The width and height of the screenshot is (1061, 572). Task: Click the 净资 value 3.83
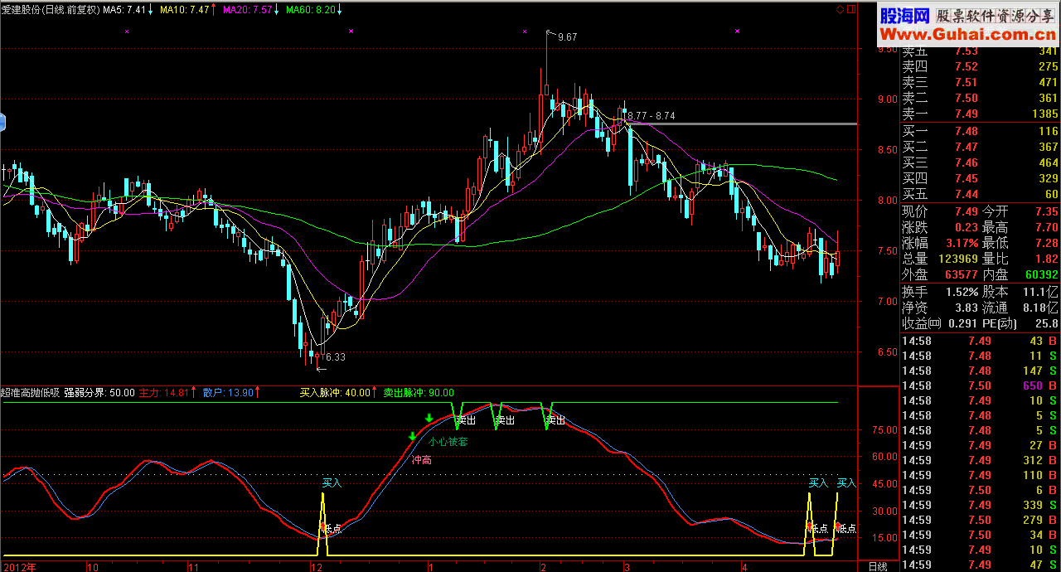966,308
